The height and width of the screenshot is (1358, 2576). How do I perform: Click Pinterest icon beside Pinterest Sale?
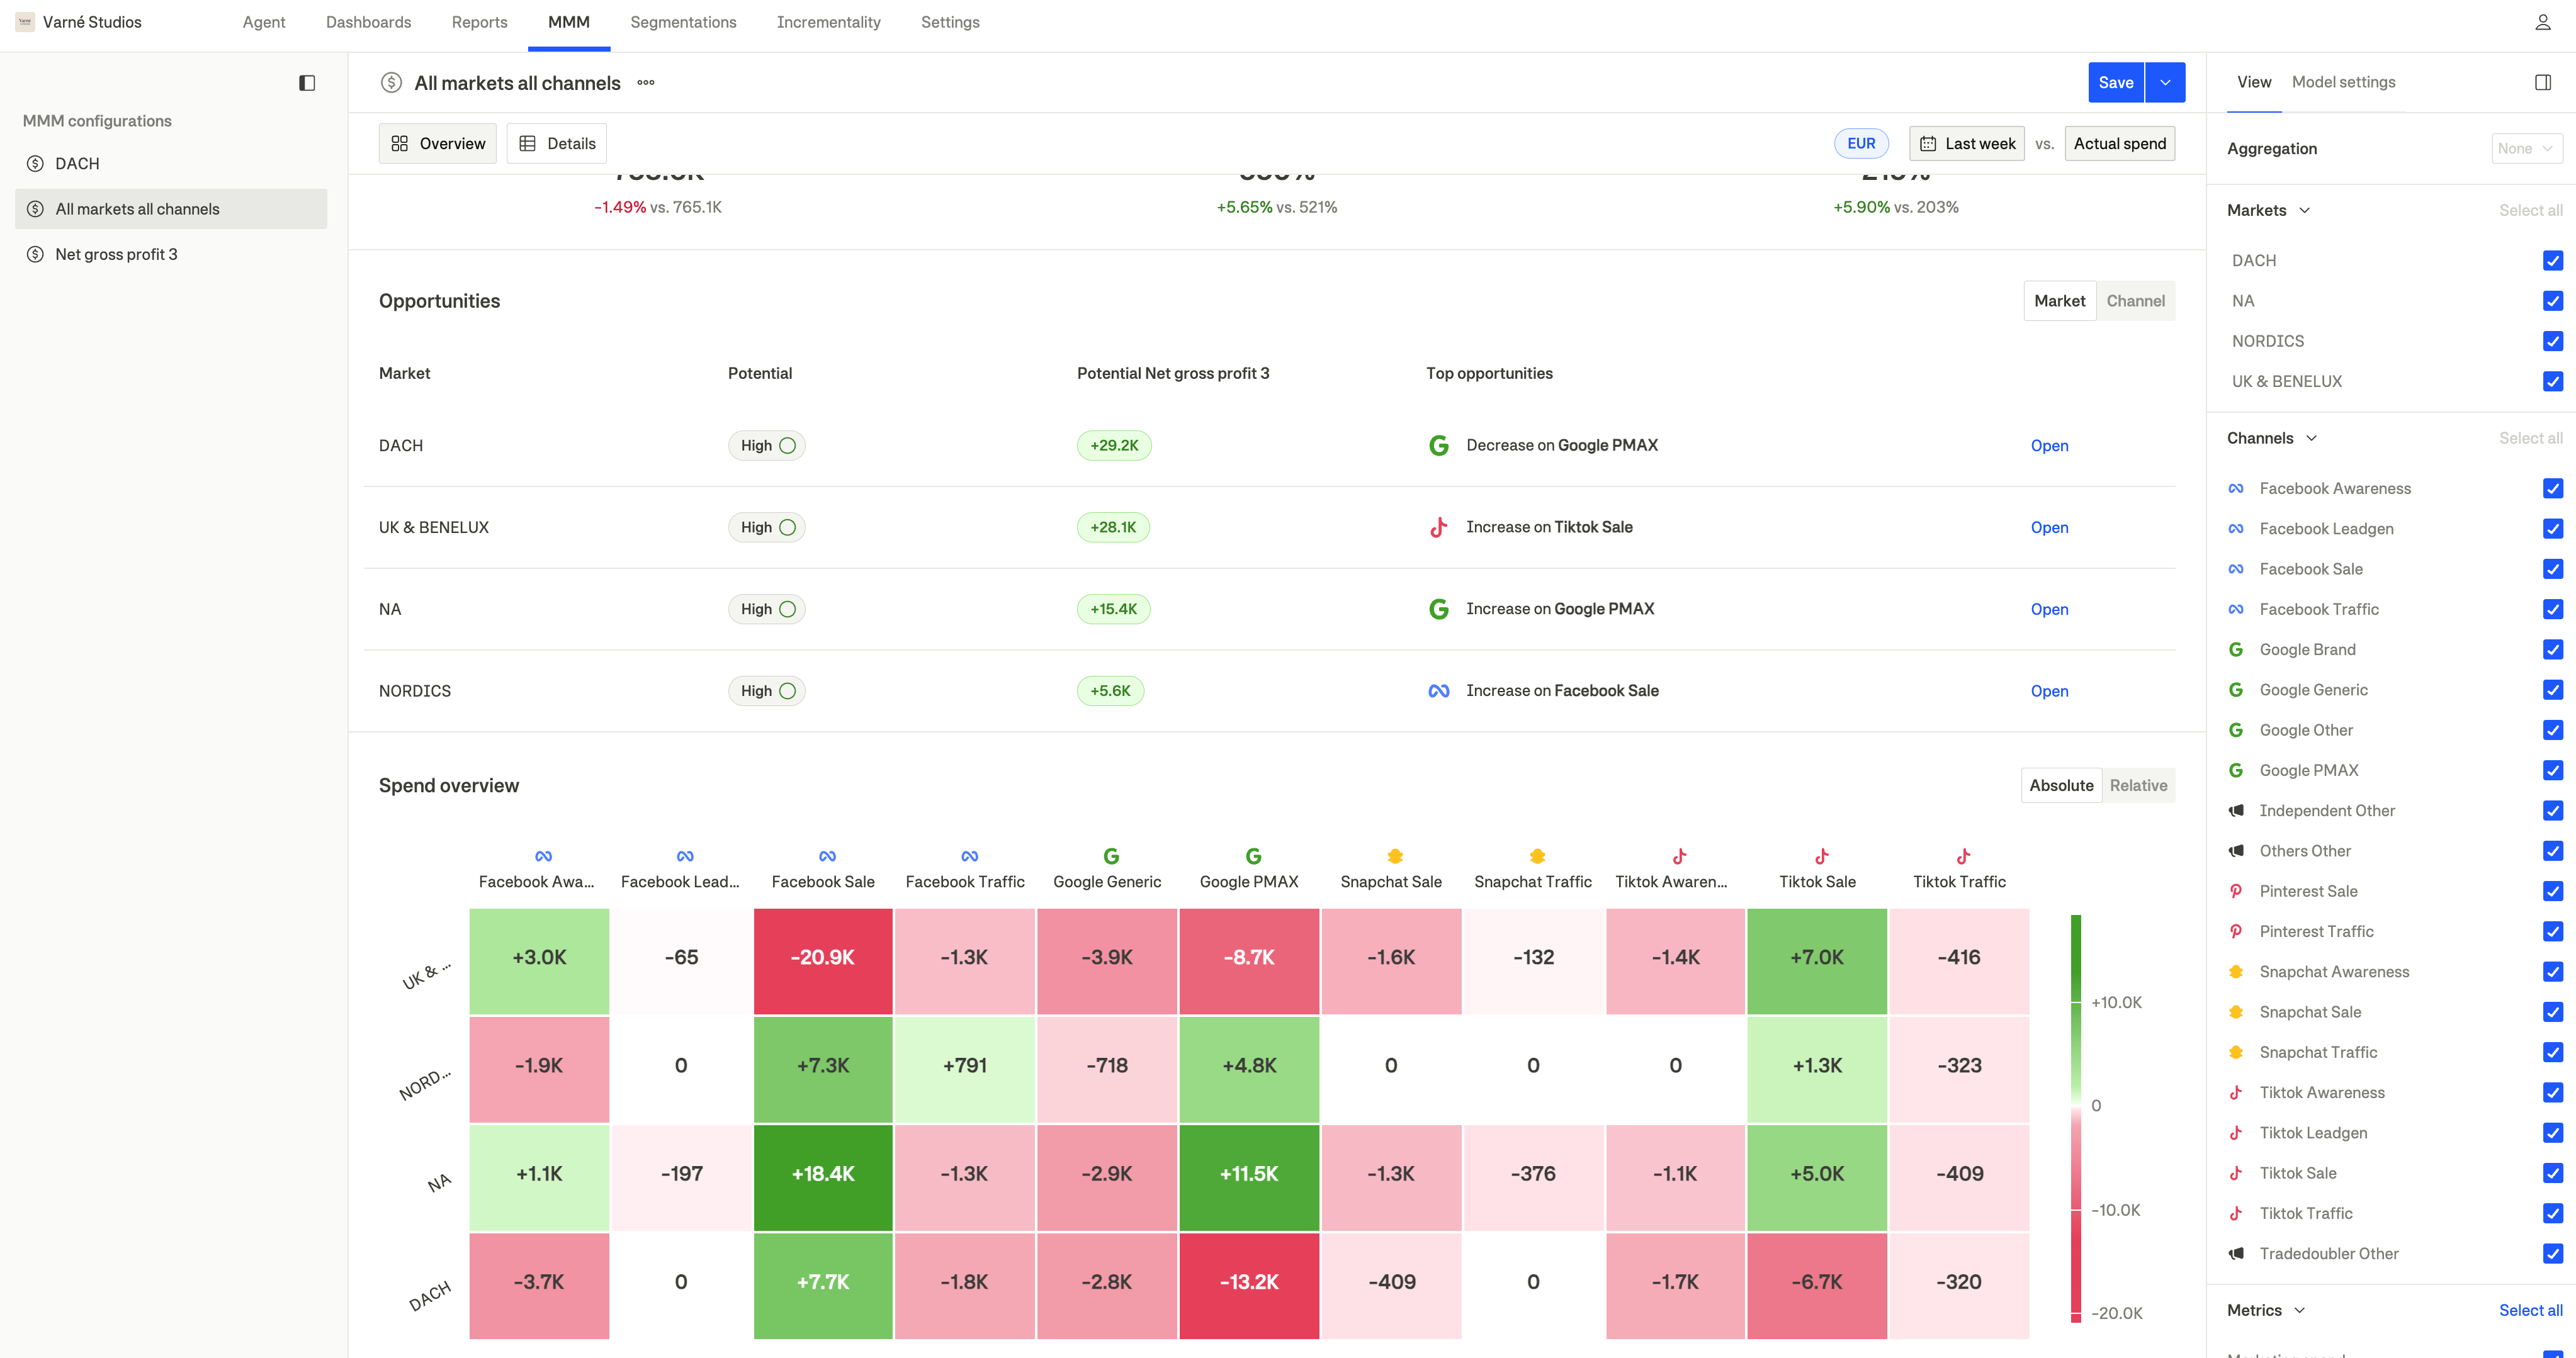pyautogui.click(x=2235, y=891)
